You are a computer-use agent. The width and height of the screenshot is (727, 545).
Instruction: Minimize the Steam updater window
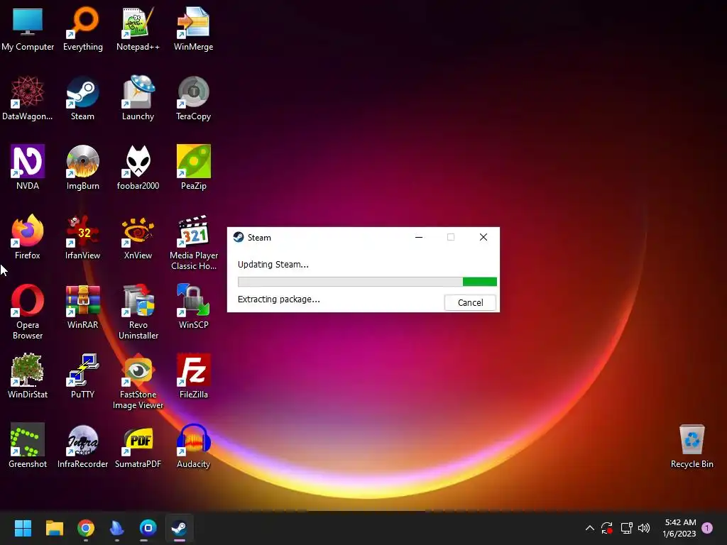coord(419,237)
